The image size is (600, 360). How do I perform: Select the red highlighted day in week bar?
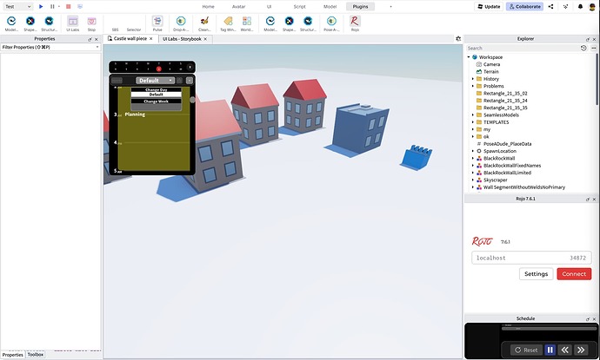pos(159,69)
